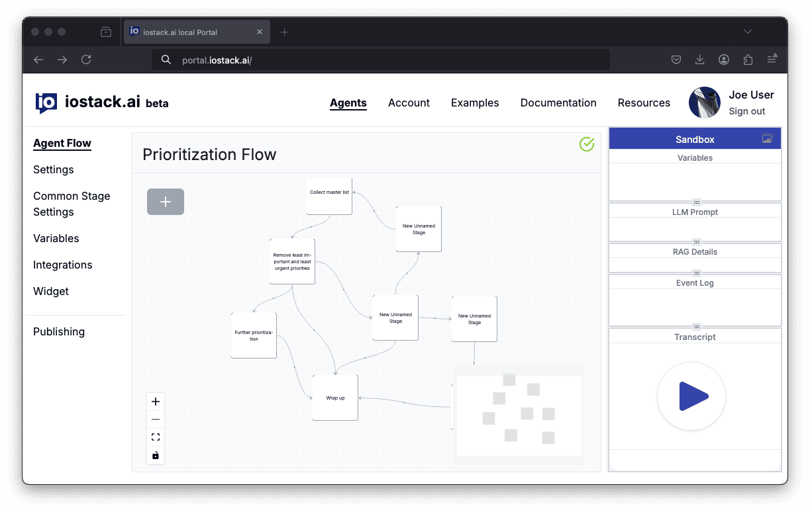Close the iostack.ai local Portal tab
Viewport: 810px width, 512px height.
(260, 32)
